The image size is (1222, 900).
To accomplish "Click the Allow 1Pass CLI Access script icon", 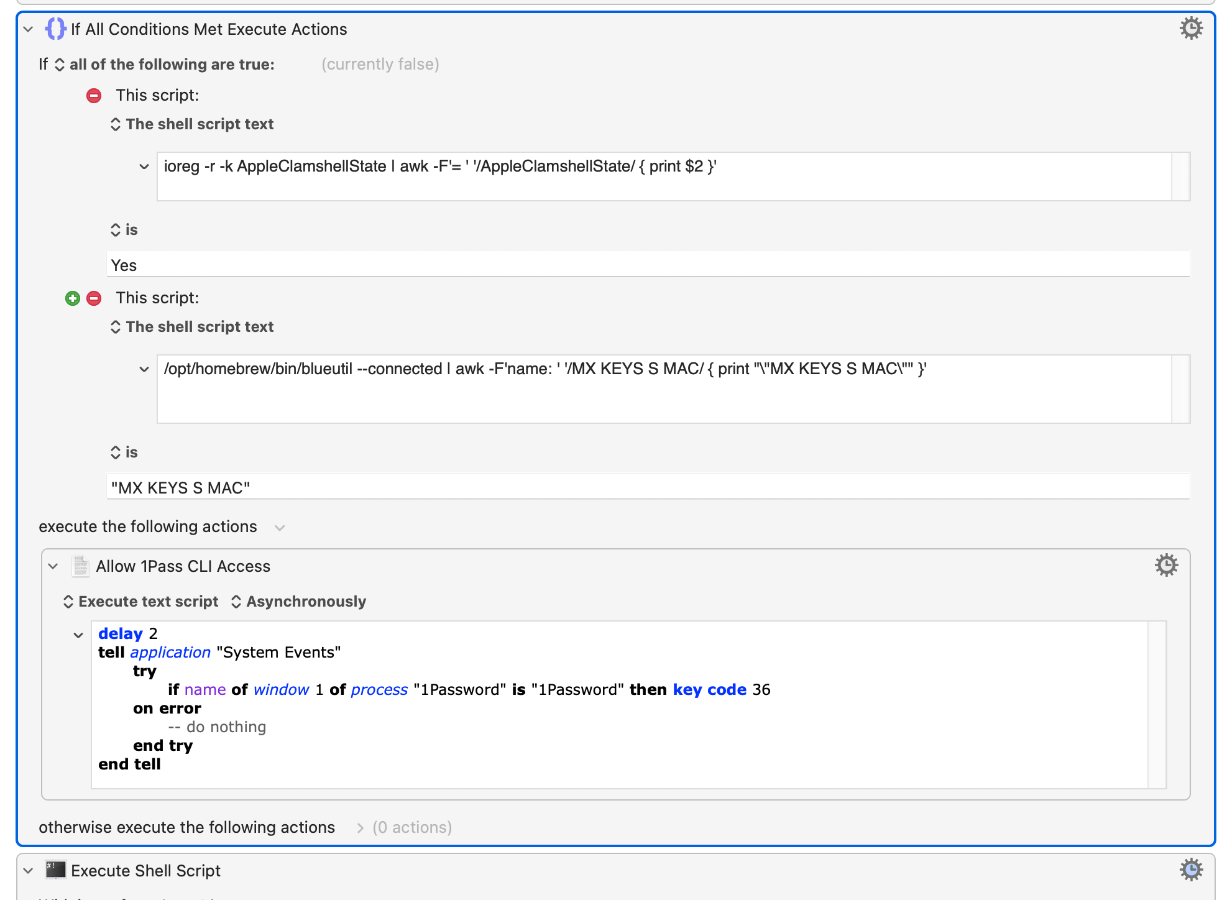I will click(x=80, y=566).
